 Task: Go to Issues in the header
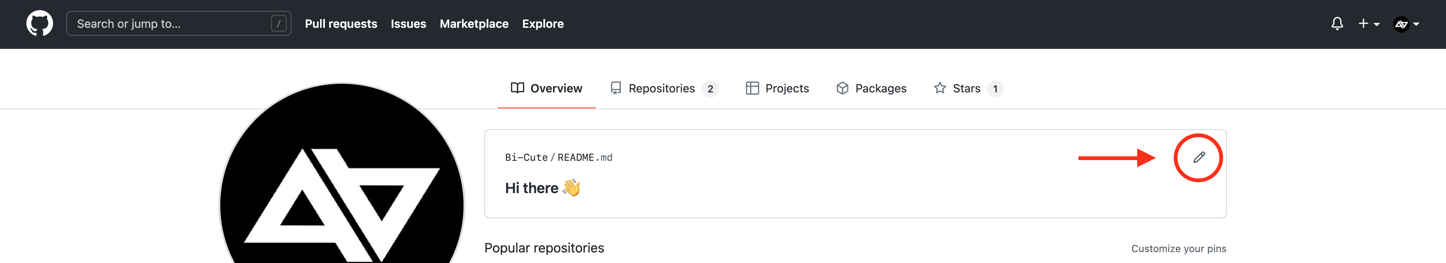click(x=408, y=24)
